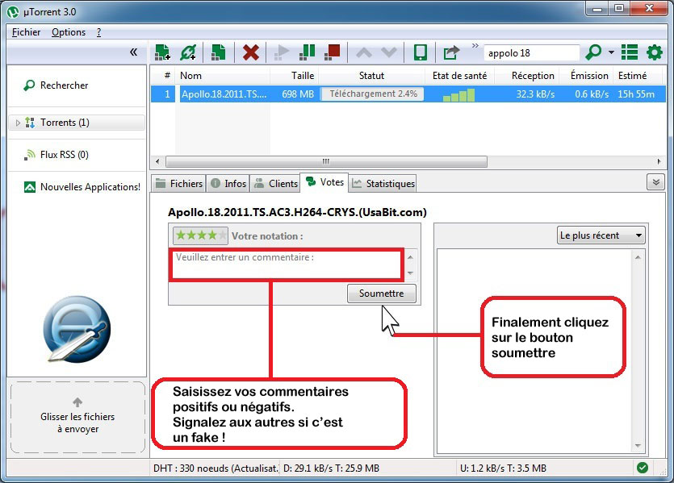Click torrent list scroll left arrow

tap(157, 161)
